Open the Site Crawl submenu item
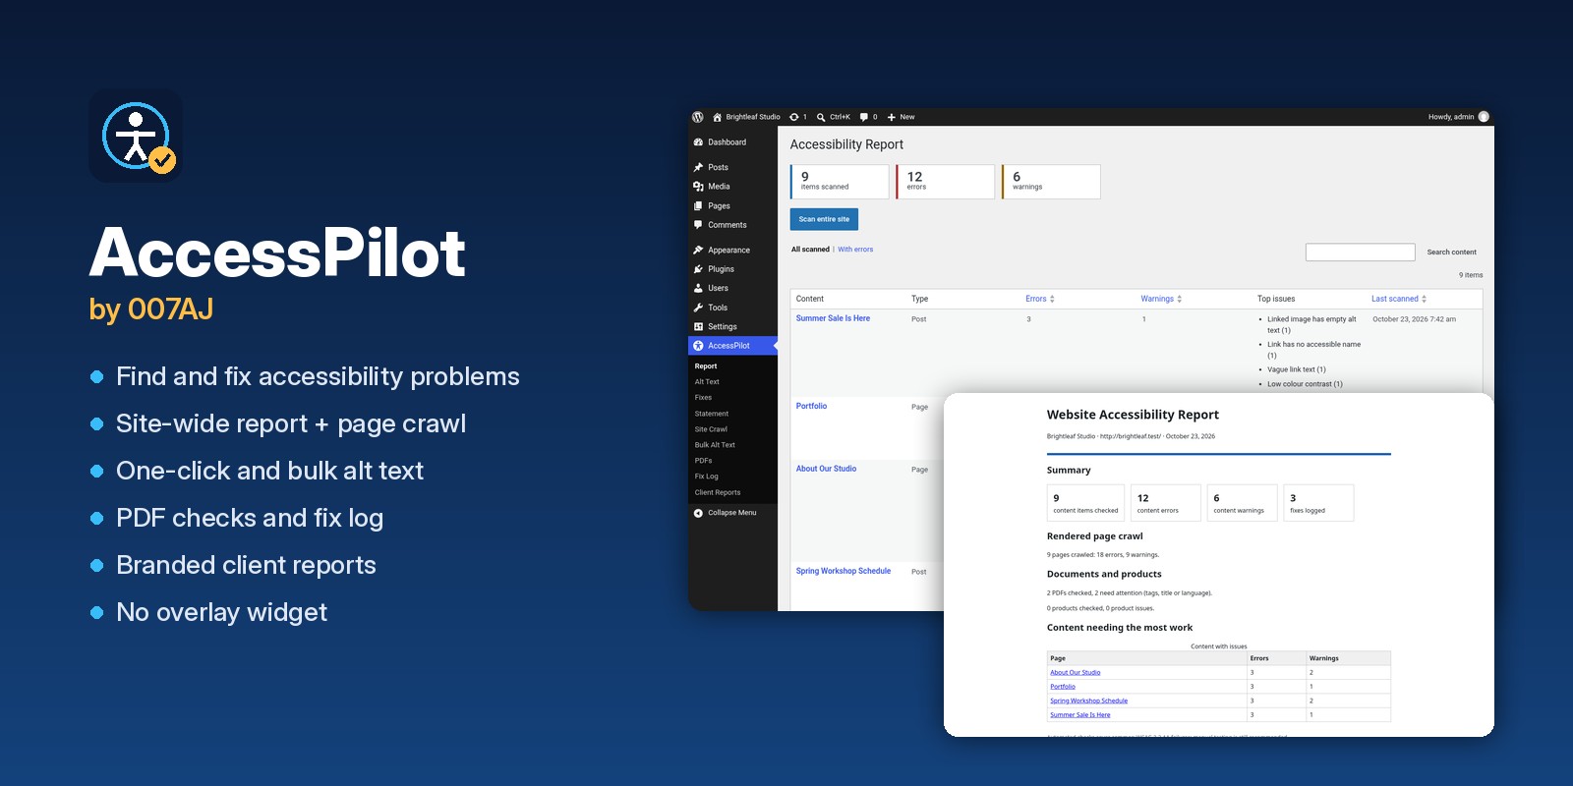This screenshot has width=1573, height=786. tap(711, 429)
